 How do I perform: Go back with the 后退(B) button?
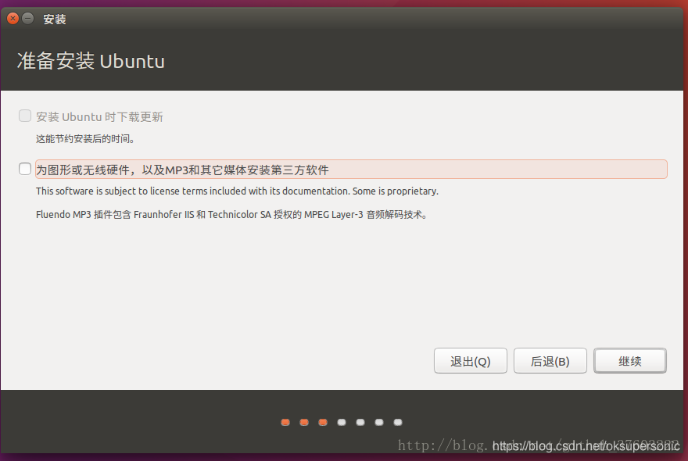550,361
